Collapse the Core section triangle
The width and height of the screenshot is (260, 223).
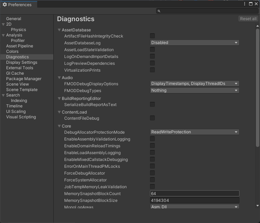59,126
